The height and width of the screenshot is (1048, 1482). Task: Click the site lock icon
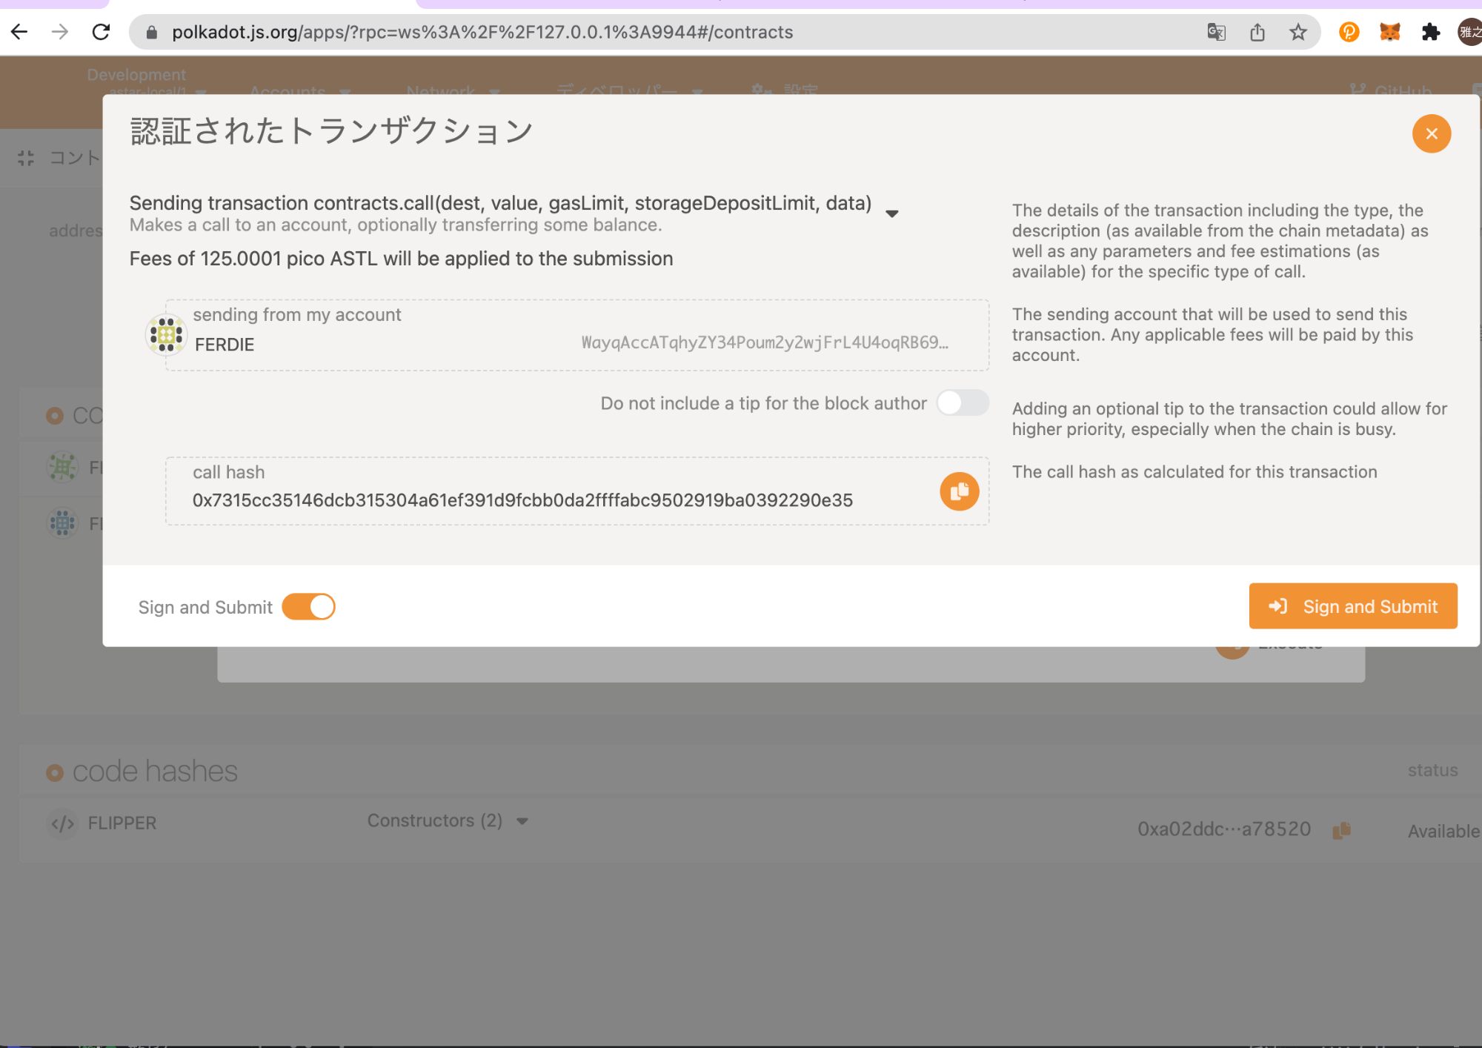click(151, 32)
